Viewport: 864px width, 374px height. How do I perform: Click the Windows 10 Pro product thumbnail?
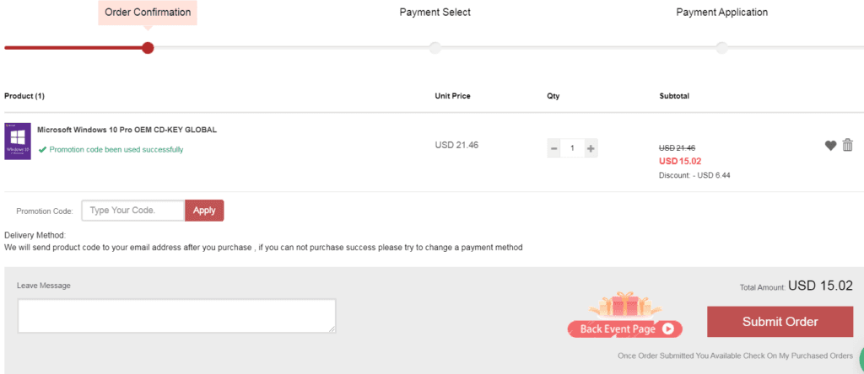pos(18,142)
